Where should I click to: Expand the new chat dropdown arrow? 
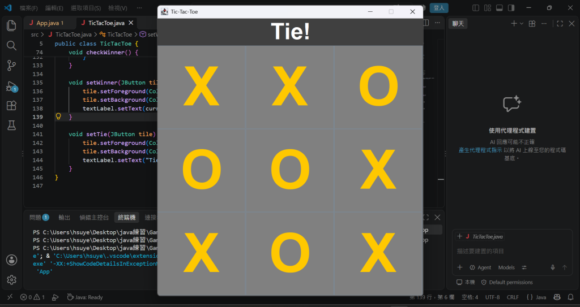pos(522,24)
